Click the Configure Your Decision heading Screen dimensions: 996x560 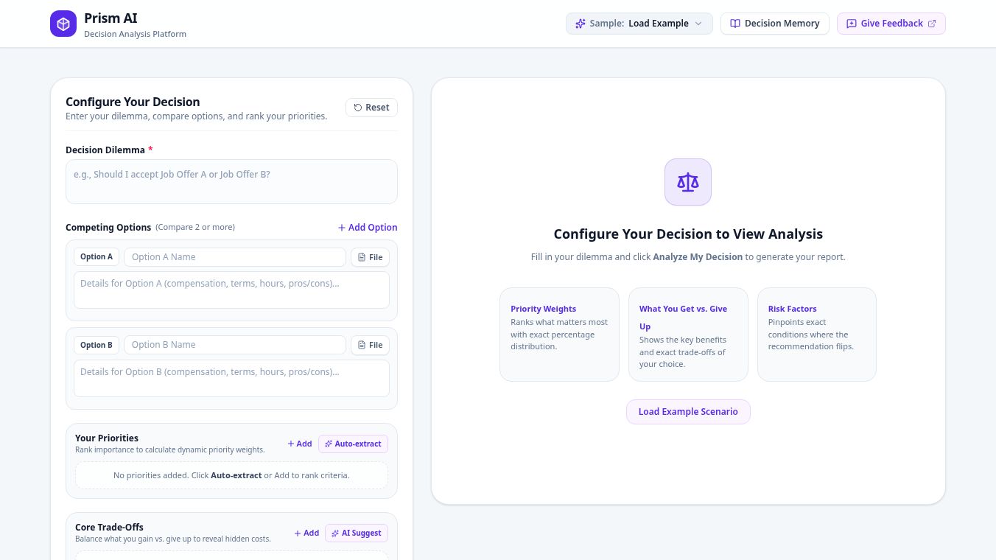133,102
